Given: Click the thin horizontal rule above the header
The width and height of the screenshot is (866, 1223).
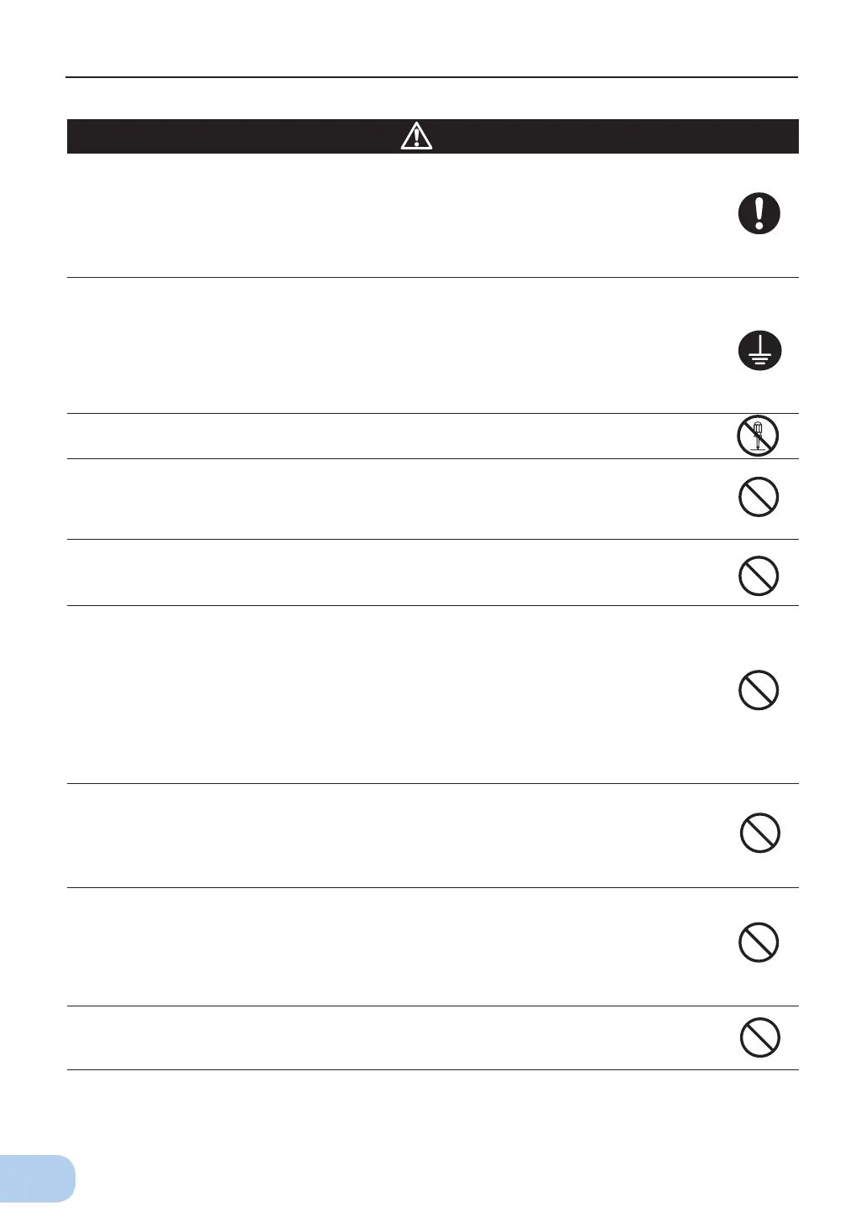Looking at the screenshot, I should pos(431,77).
